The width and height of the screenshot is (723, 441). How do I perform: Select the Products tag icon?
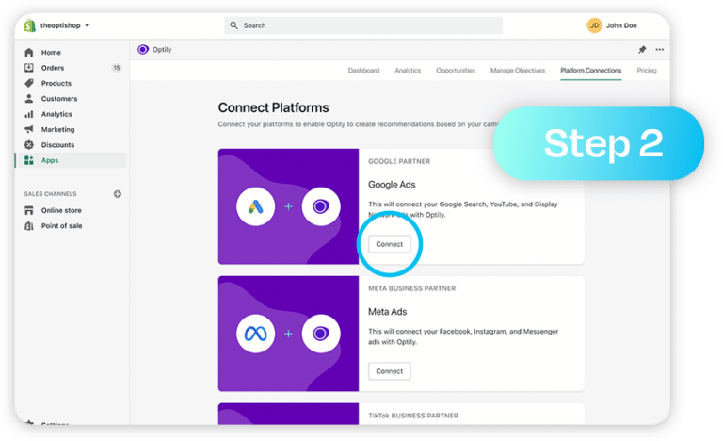point(29,83)
